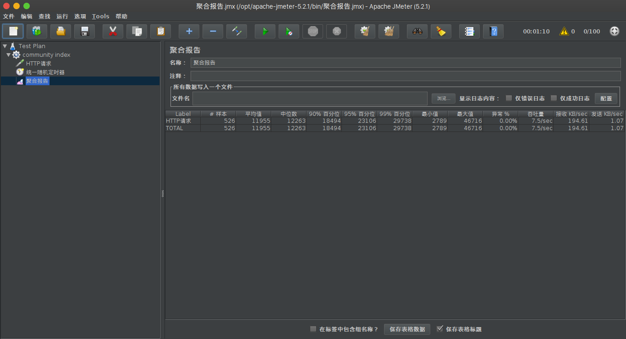Select 统一随机定时器 in the tree

click(x=45, y=72)
